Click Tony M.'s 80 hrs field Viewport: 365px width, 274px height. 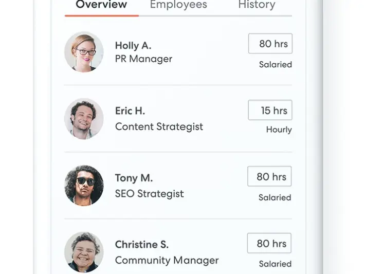point(270,176)
